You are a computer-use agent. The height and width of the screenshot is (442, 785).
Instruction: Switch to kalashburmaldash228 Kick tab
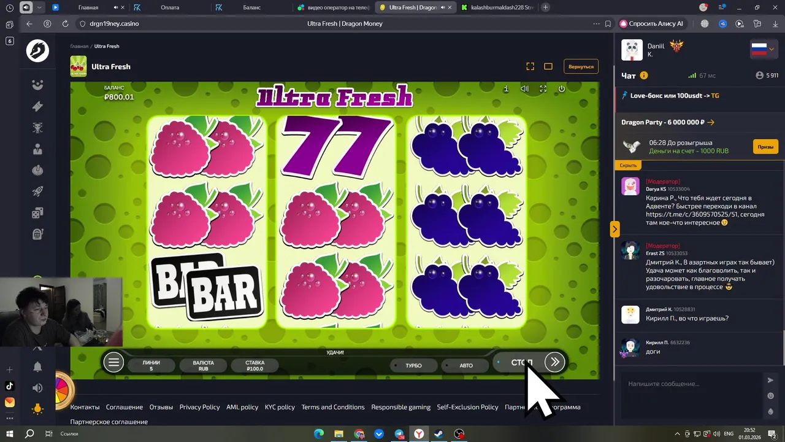point(497,7)
